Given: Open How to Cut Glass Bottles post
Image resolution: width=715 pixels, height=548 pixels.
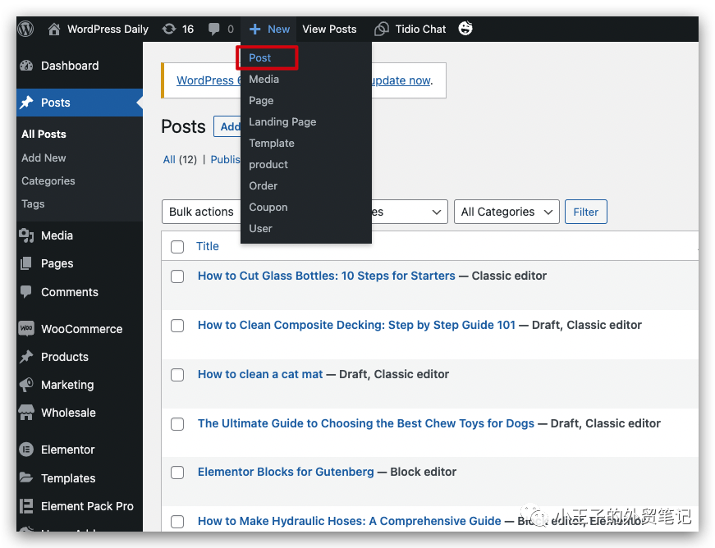Looking at the screenshot, I should click(x=327, y=276).
